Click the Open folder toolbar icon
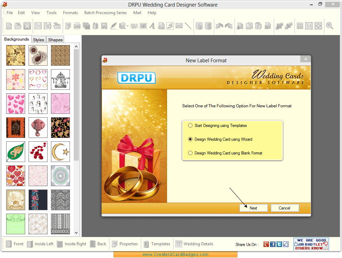 coord(18,26)
